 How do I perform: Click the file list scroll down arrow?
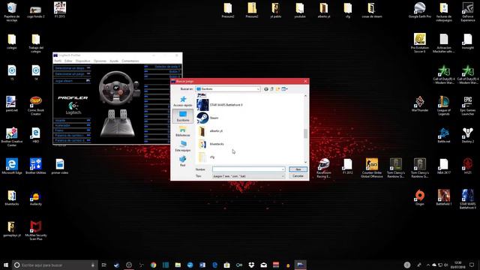305,162
